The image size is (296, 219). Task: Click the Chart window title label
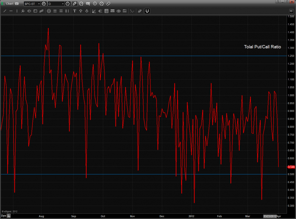[x=9, y=4]
